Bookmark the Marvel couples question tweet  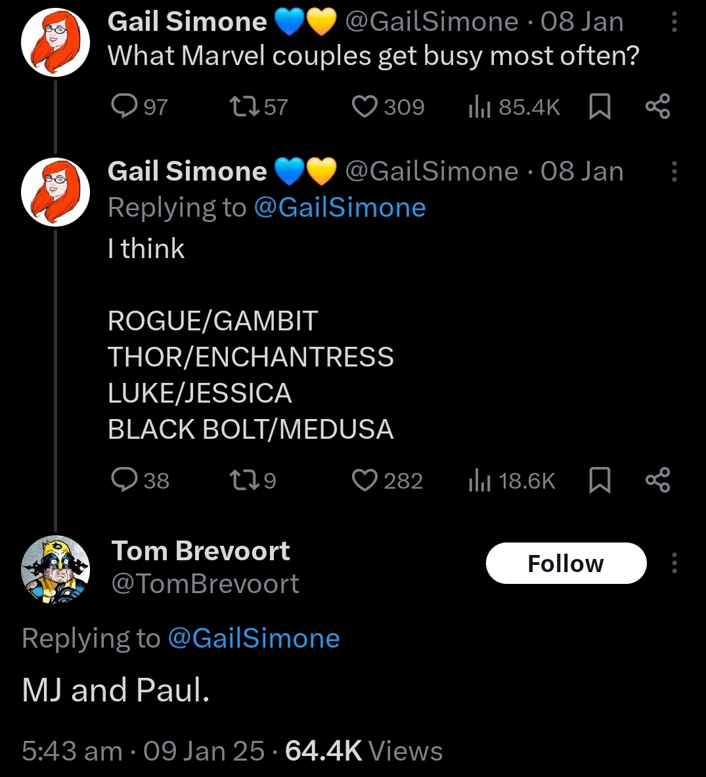[599, 106]
